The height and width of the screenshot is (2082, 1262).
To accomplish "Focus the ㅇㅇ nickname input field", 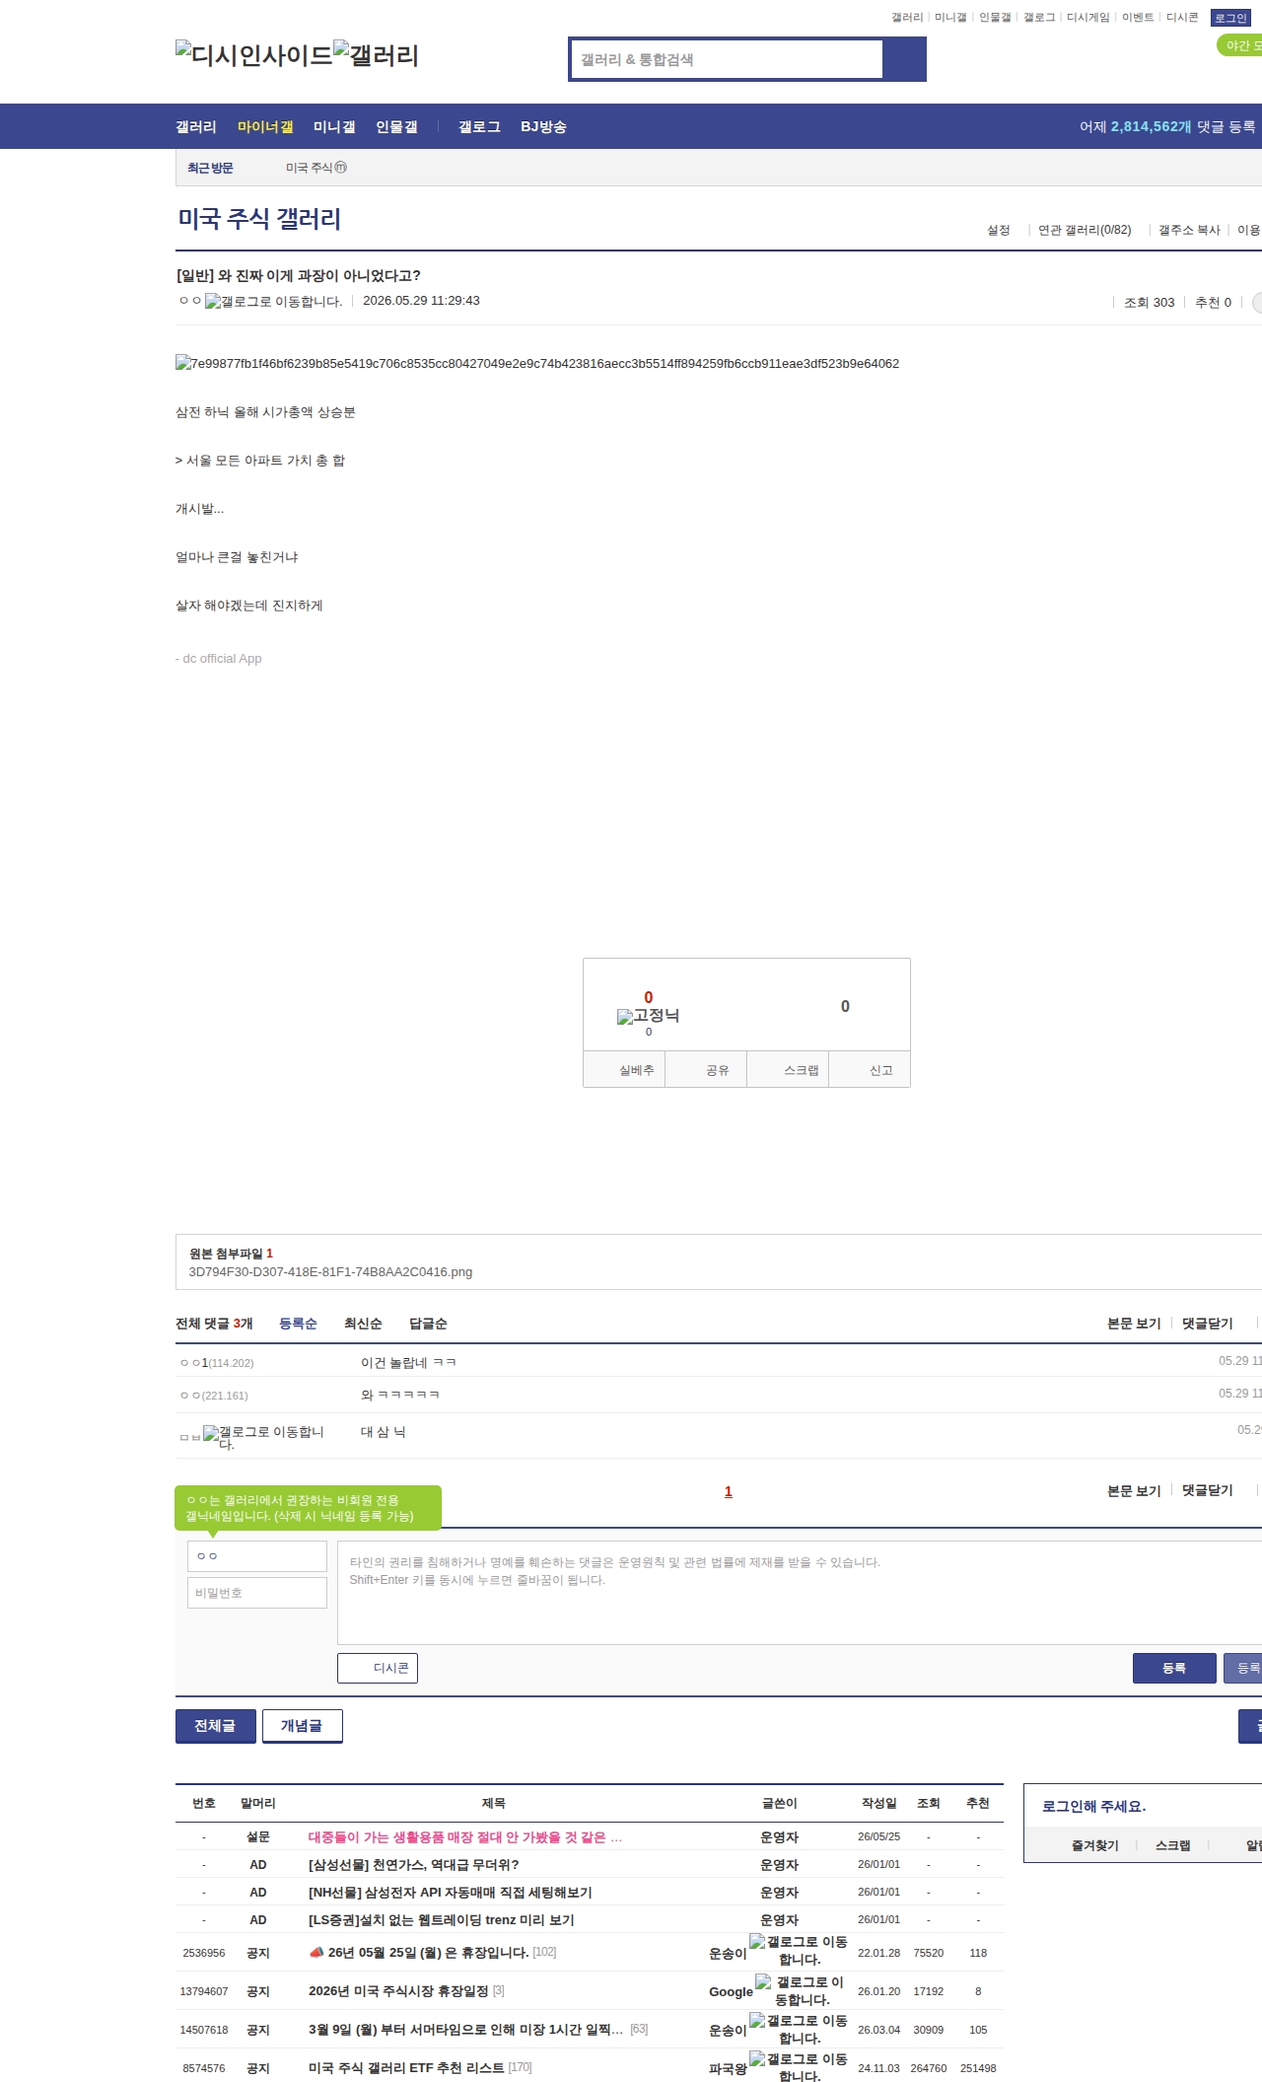I will point(257,1556).
